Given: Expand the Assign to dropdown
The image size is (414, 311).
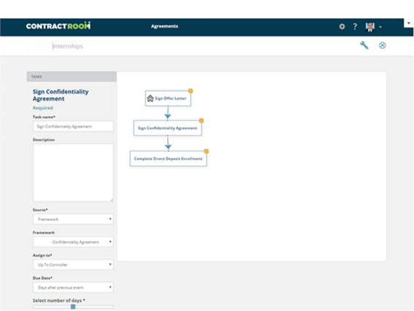Looking at the screenshot, I should (73, 264).
